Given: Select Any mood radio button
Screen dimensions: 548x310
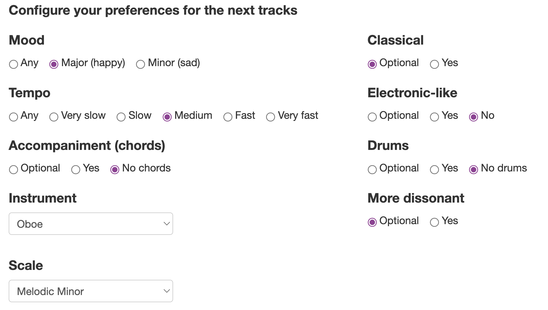Looking at the screenshot, I should tap(13, 64).
